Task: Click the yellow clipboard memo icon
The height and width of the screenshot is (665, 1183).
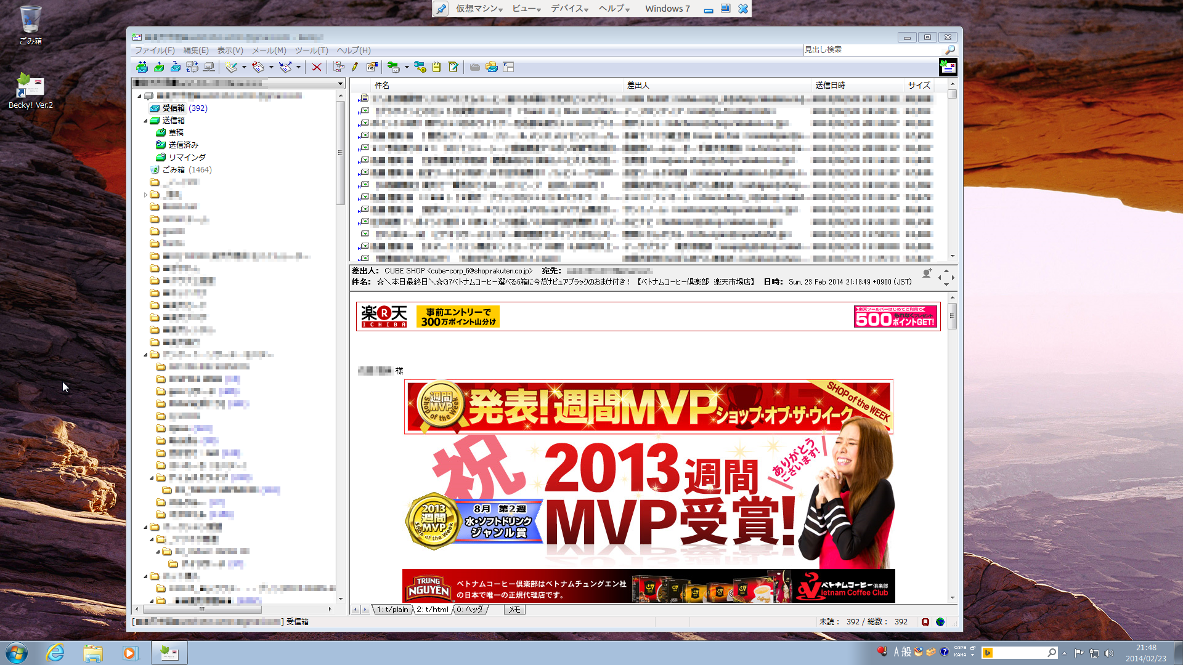Action: pos(436,67)
